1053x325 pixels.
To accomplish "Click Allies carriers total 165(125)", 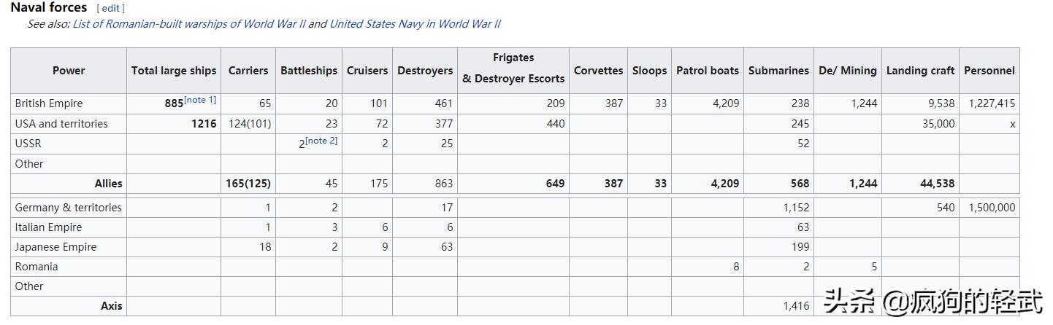I will pyautogui.click(x=248, y=184).
